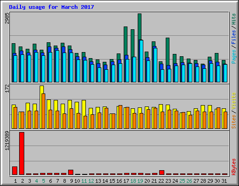The image size is (239, 186).
Task: Click day label 17 on the x-axis
Action: 126,181
